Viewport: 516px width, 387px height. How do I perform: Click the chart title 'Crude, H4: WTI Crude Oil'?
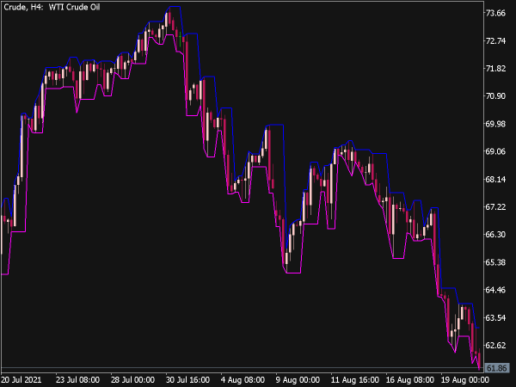click(x=52, y=7)
